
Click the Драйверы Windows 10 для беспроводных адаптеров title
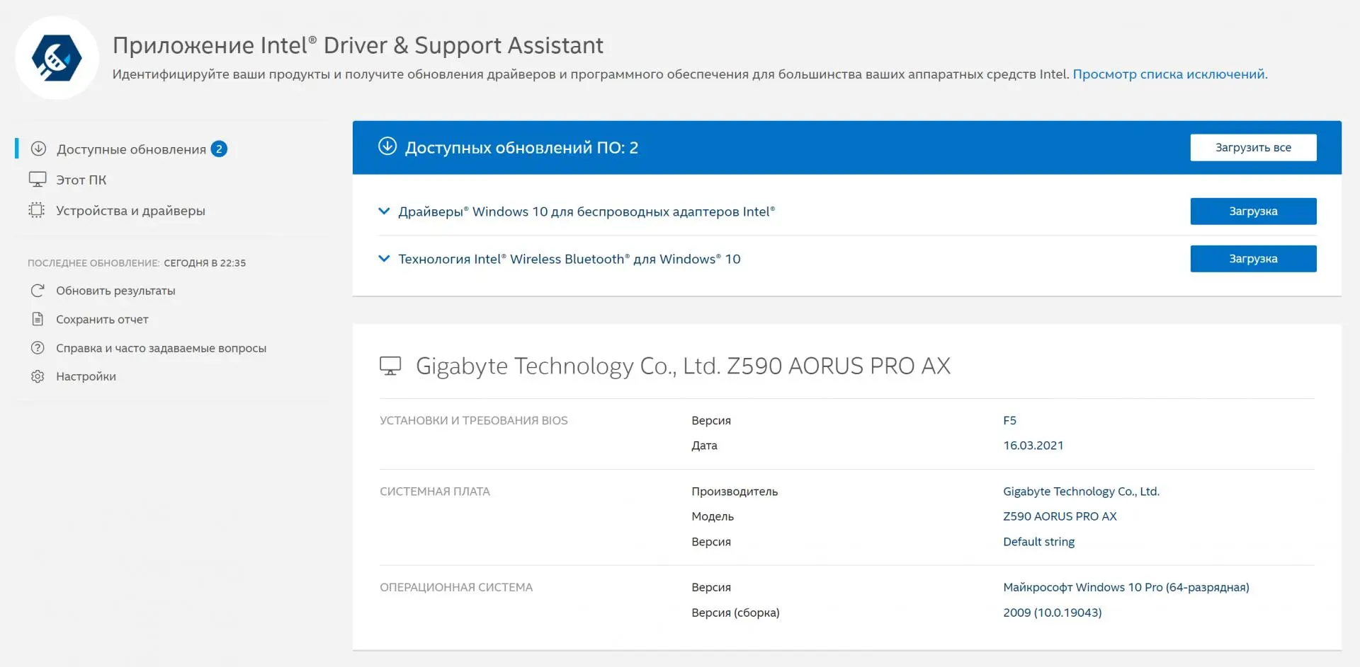586,211
